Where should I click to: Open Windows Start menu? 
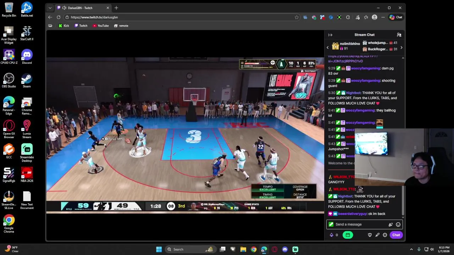(x=159, y=249)
